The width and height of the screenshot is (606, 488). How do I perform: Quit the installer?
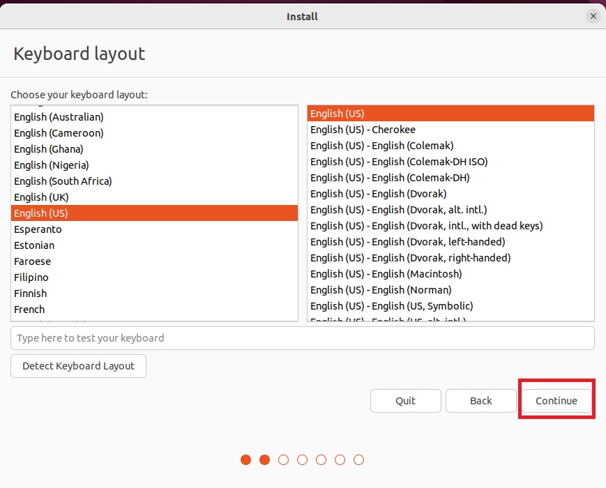[x=405, y=401]
